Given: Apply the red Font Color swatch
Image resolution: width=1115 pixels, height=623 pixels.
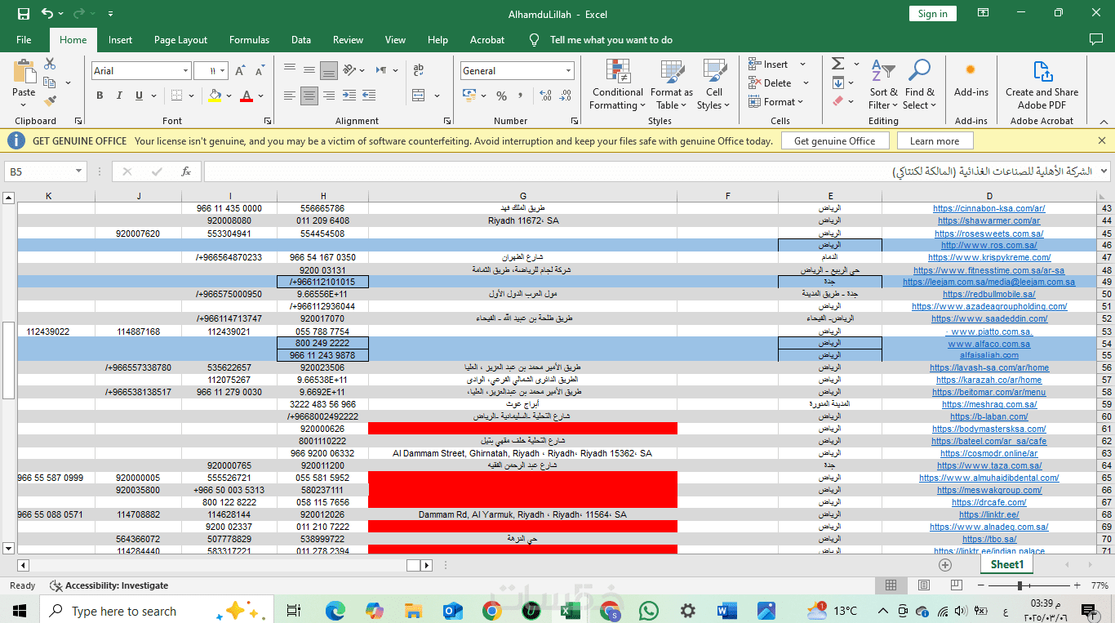Looking at the screenshot, I should point(247,96).
